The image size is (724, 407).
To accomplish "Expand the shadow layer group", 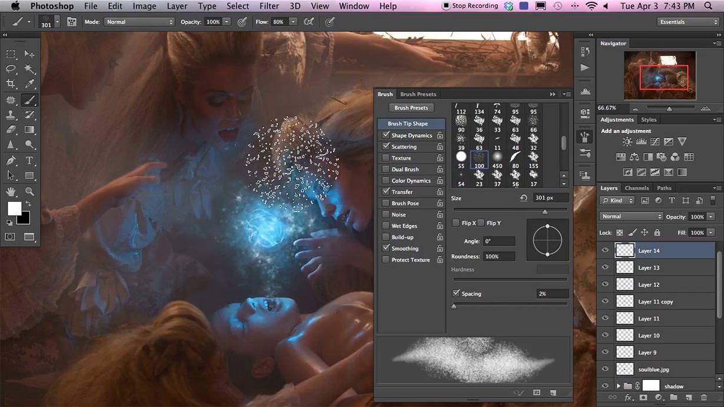I will (618, 386).
